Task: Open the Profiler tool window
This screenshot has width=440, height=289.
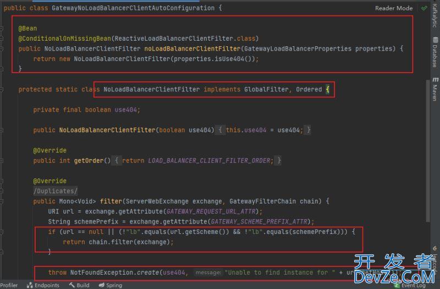Action: tap(8, 285)
